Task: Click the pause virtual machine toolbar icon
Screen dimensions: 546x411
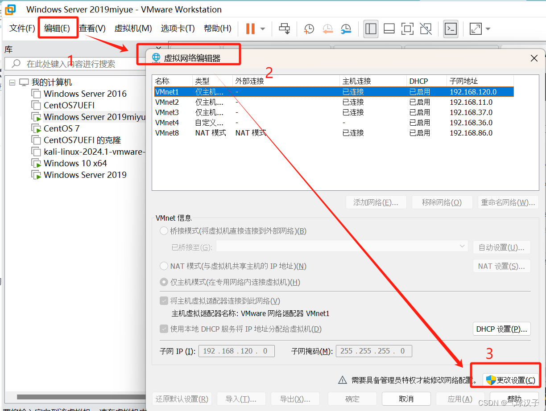Action: [250, 29]
